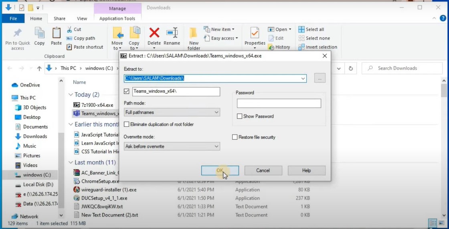
Task: Click the Pin to Quick access icon
Action: (x=18, y=33)
